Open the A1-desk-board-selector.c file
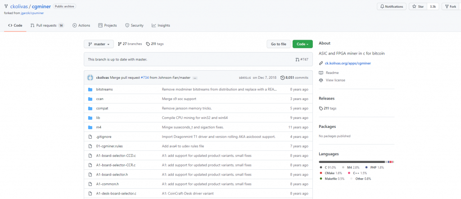The image size is (461, 199). pyautogui.click(x=116, y=194)
